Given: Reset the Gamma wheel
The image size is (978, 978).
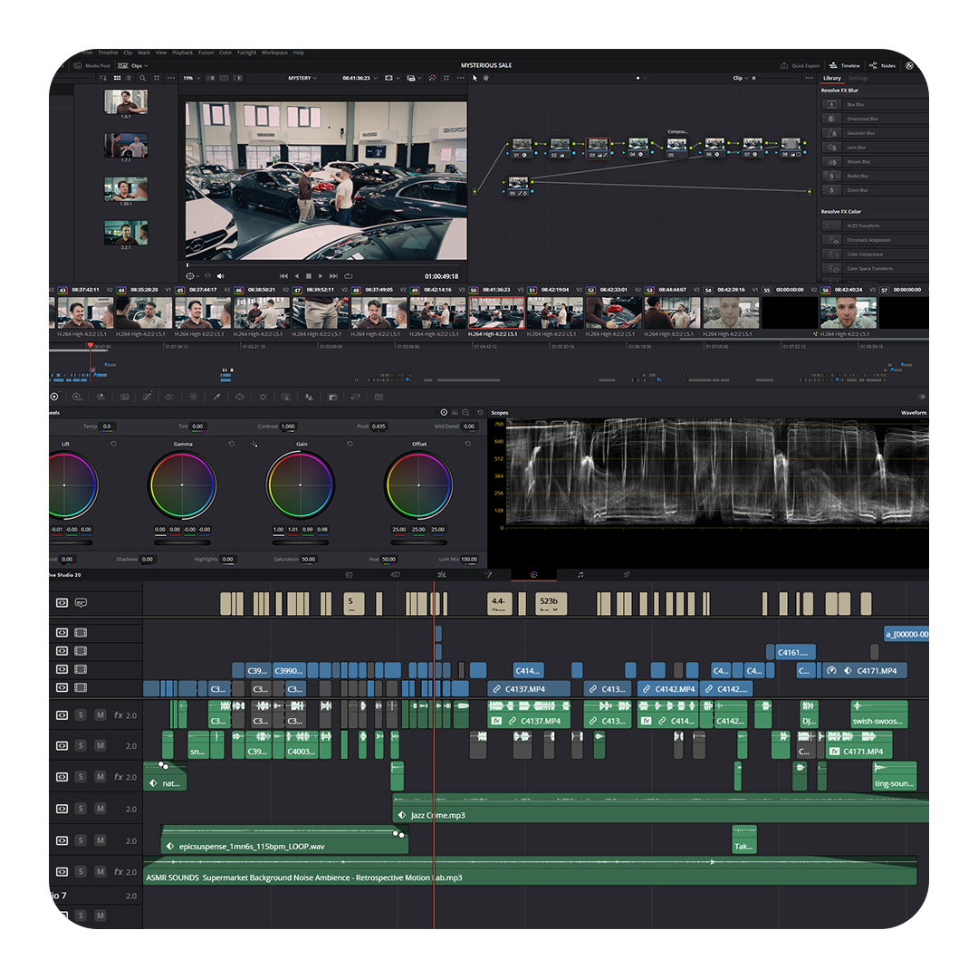Looking at the screenshot, I should point(232,444).
